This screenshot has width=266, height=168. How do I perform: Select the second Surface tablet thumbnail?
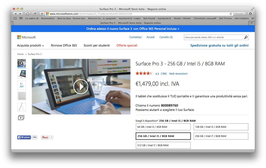pos(22,74)
